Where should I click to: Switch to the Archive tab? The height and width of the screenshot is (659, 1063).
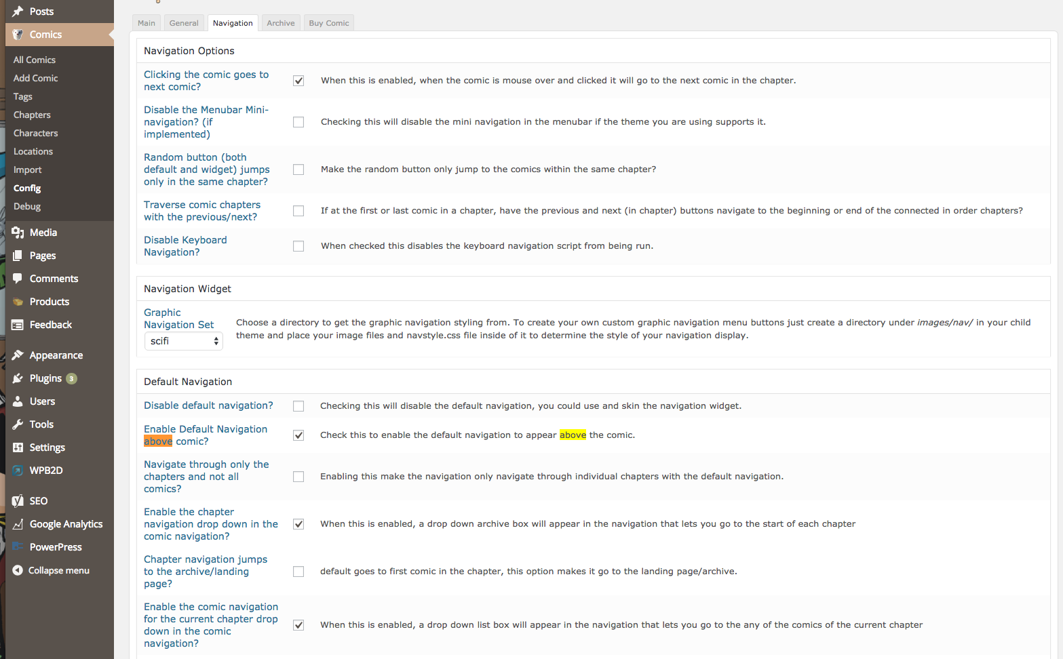point(281,23)
